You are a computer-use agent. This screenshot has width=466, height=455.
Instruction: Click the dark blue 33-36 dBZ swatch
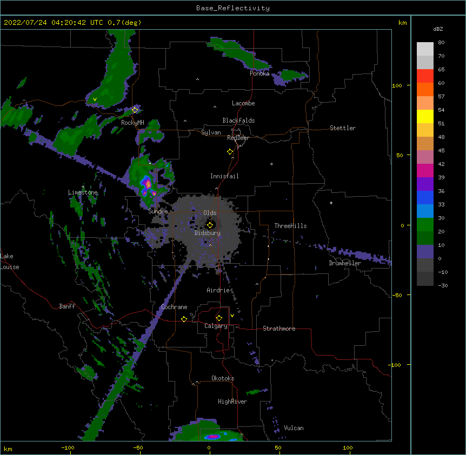425,197
